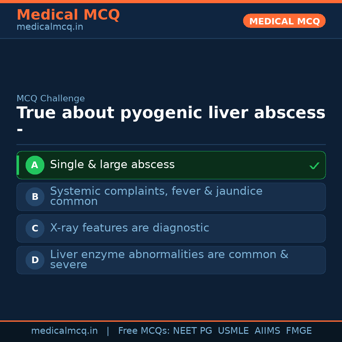The height and width of the screenshot is (342, 342).
Task: Open medicalmcq.in link in footer
Action: (64, 331)
